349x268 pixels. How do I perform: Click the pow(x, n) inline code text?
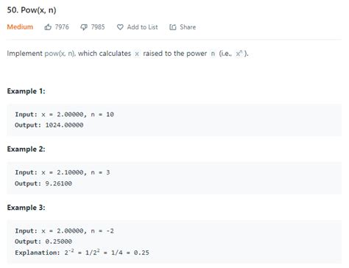(x=60, y=53)
